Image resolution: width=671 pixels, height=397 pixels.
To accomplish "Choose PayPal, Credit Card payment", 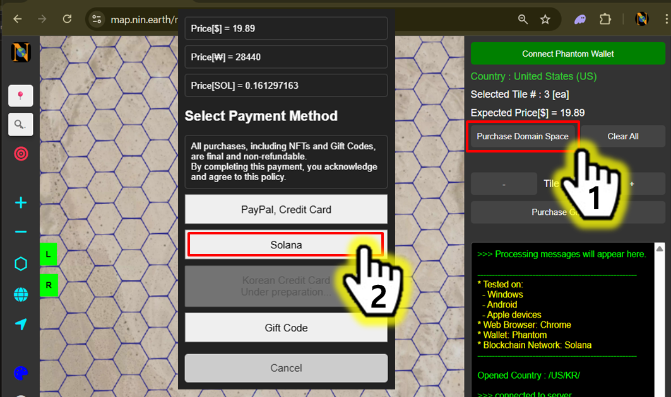I will (286, 209).
